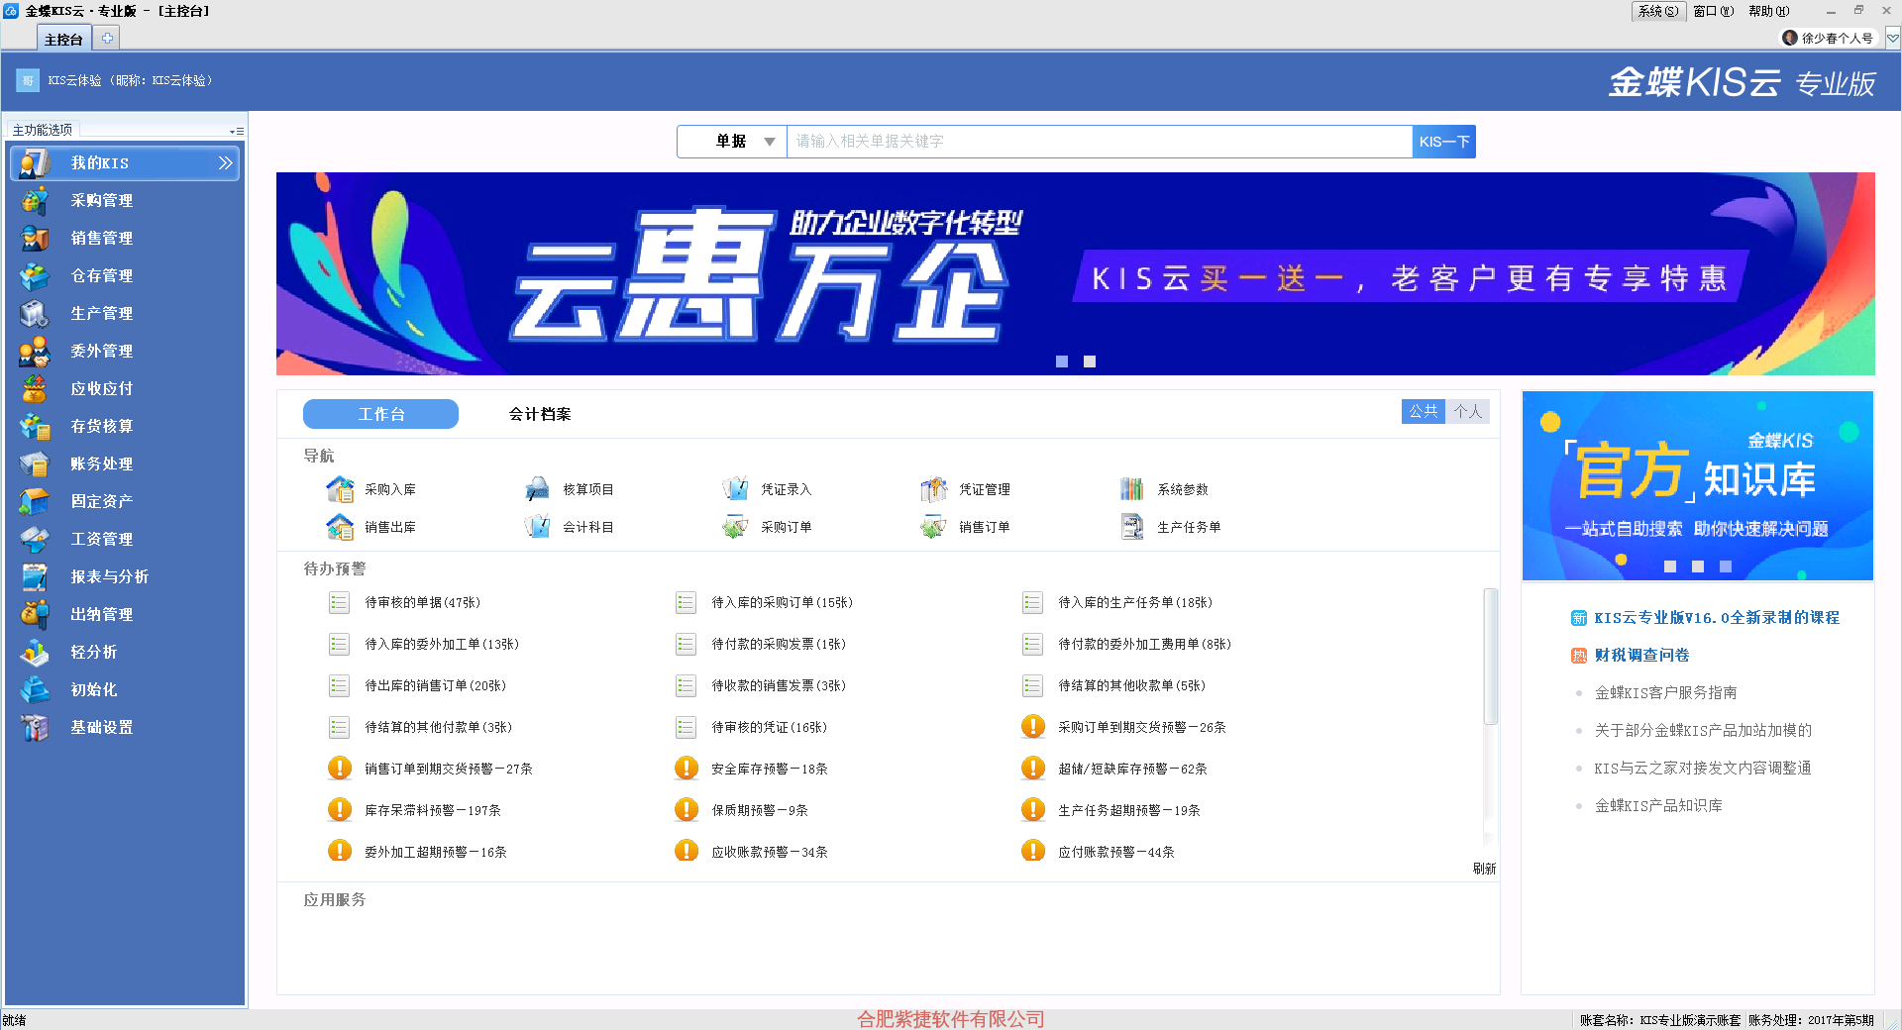Select second banner carousel indicator dot
The width and height of the screenshot is (1902, 1030).
(x=1090, y=361)
